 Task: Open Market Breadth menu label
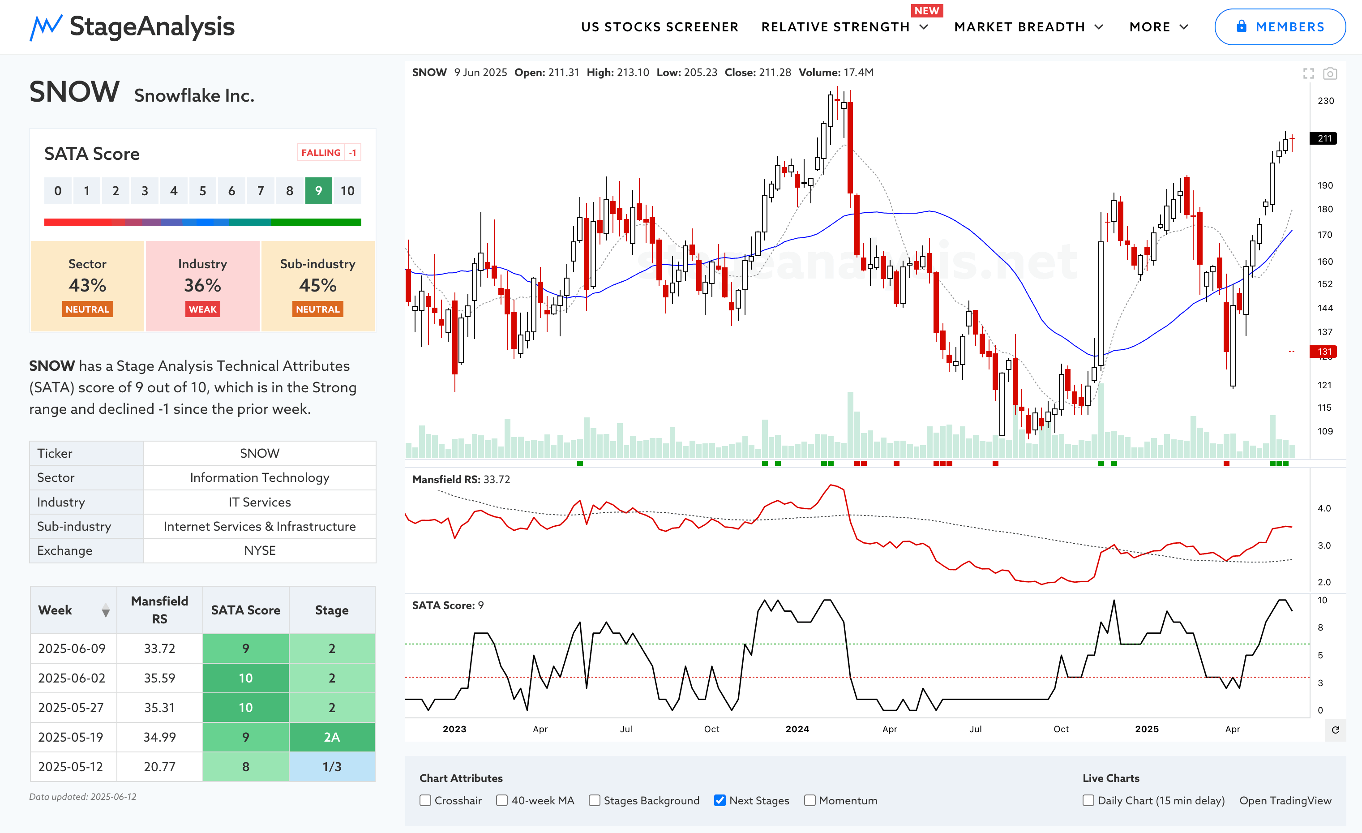[x=1019, y=27]
